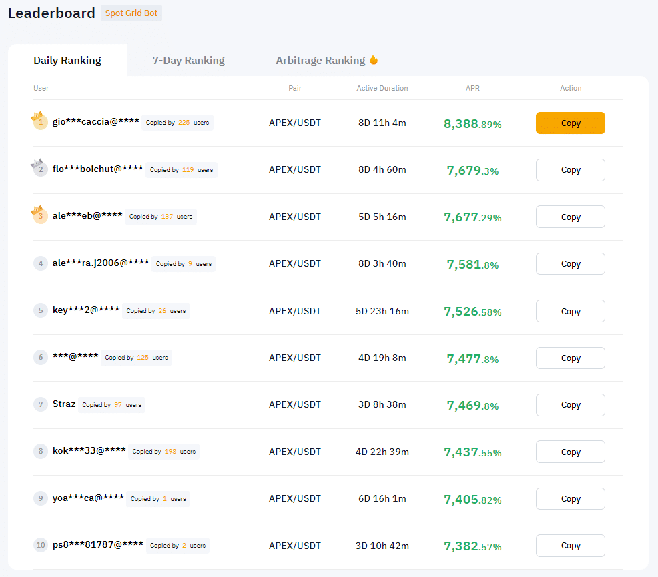Screen dimensions: 658x577
Task: Click the 'Copied by 225 users' badge
Action: point(178,123)
